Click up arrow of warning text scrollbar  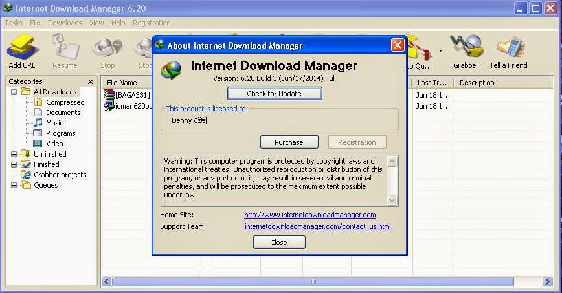click(392, 162)
